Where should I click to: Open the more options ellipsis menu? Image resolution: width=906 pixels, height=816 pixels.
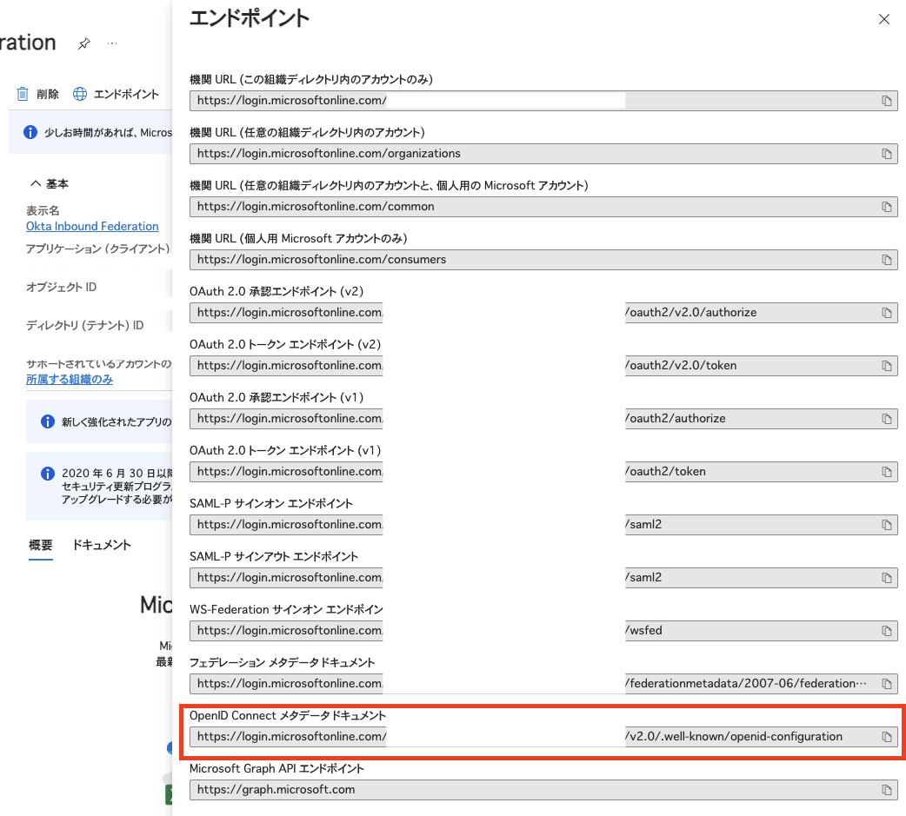pyautogui.click(x=112, y=43)
